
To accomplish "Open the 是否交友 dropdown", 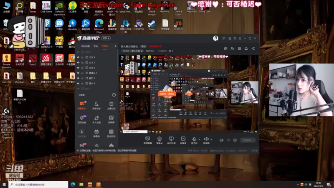I will [151, 51].
